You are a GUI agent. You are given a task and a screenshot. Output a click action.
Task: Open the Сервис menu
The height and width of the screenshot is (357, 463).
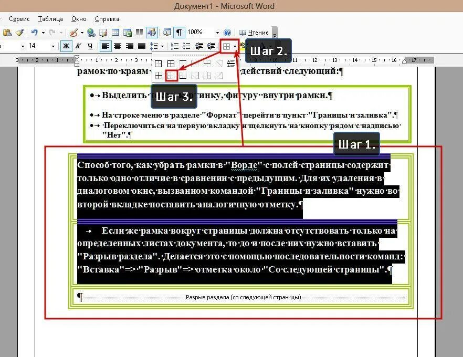click(19, 18)
